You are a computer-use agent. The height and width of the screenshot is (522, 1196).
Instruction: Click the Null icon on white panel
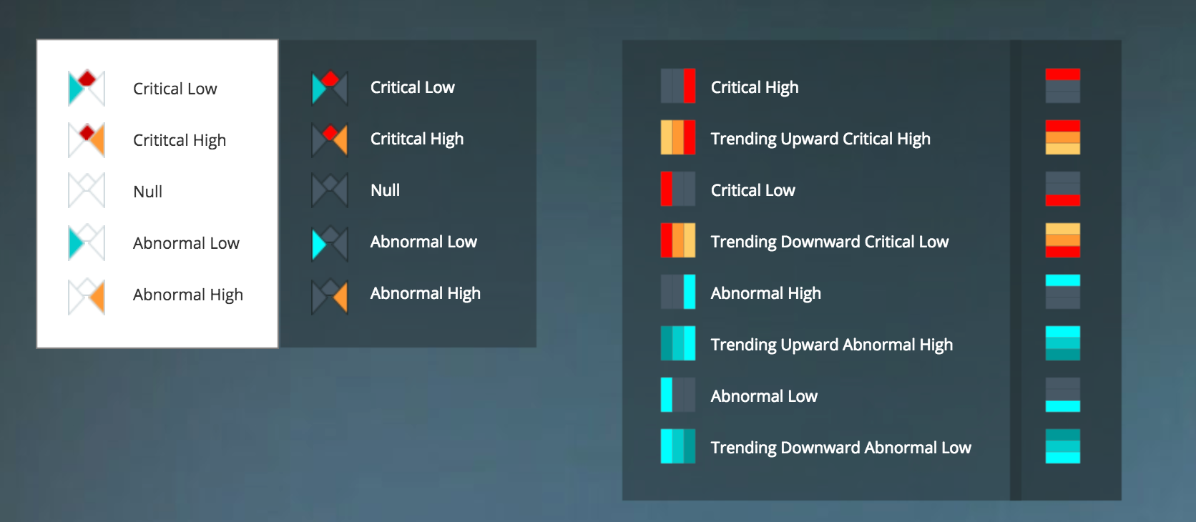click(x=87, y=190)
